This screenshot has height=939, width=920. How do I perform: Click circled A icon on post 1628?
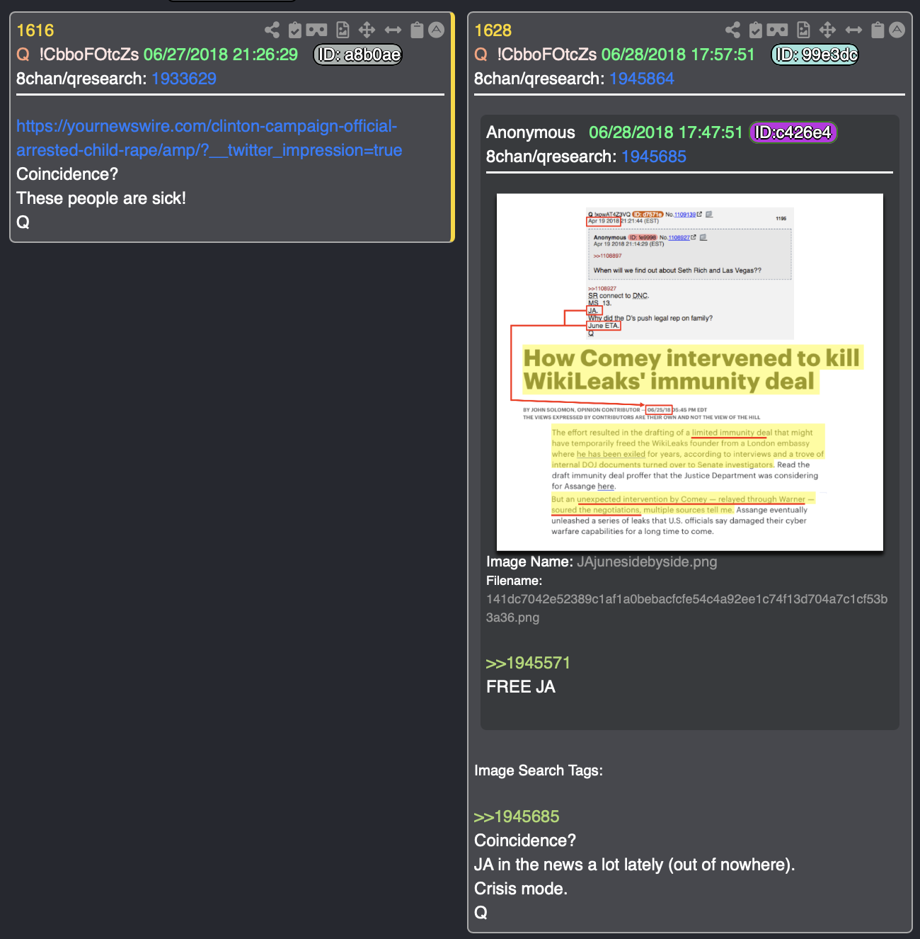click(x=897, y=30)
